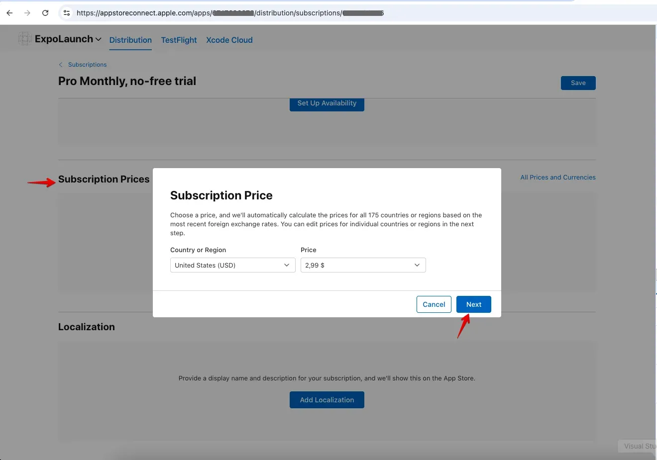Viewport: 657px width, 460px height.
Task: Reload the page with refresh icon
Action: pyautogui.click(x=45, y=13)
